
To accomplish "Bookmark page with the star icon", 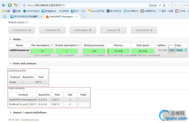I will 164,5.
